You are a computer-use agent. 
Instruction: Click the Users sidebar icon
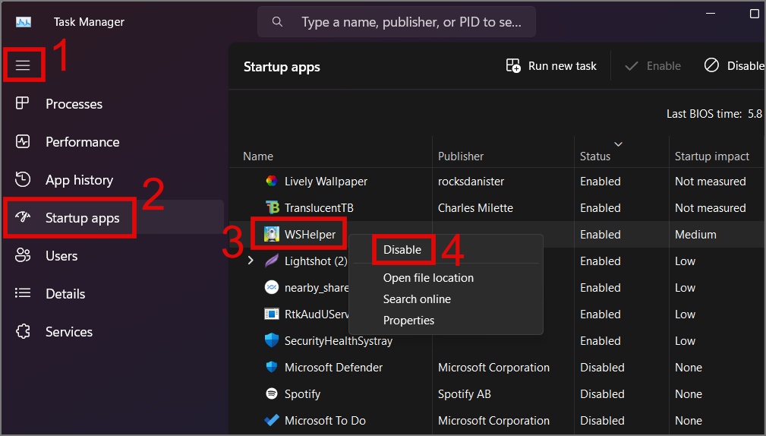click(23, 255)
